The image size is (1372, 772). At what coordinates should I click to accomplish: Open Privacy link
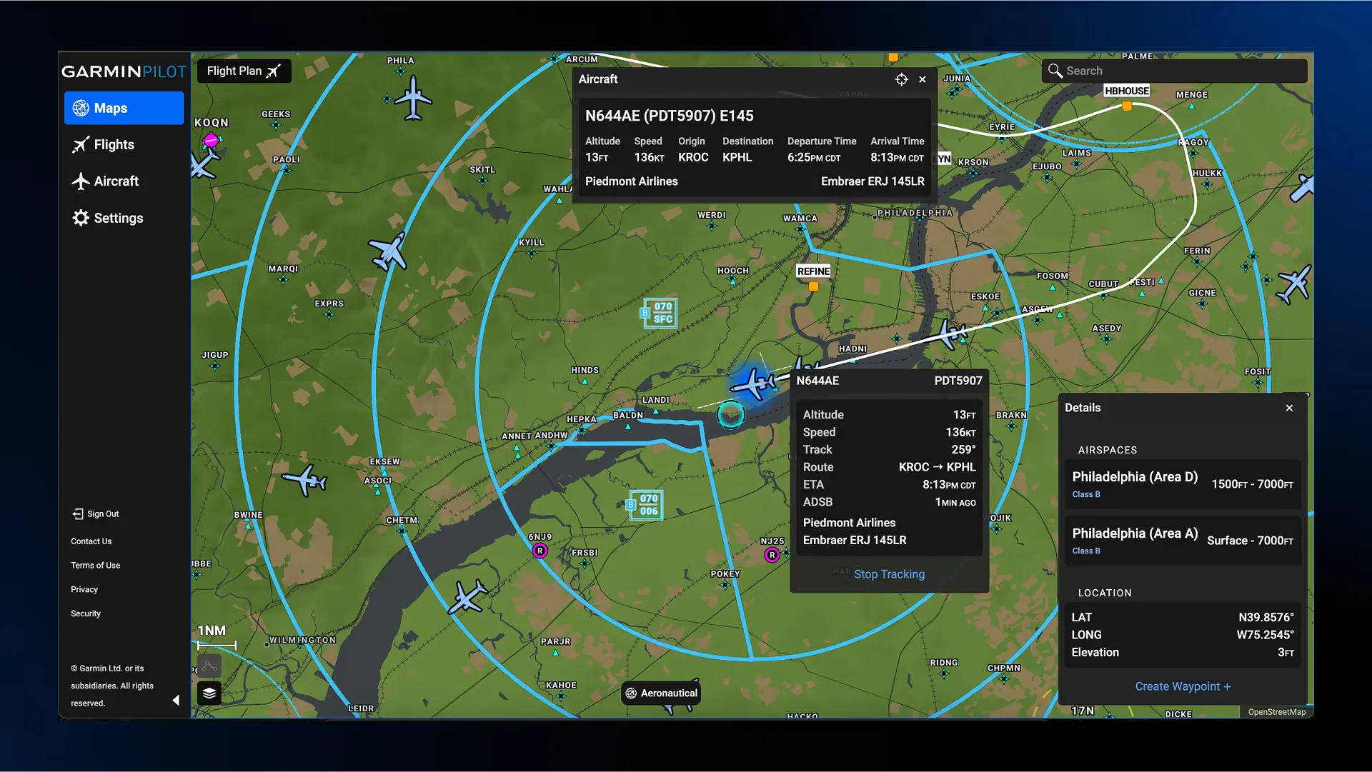[x=84, y=590]
